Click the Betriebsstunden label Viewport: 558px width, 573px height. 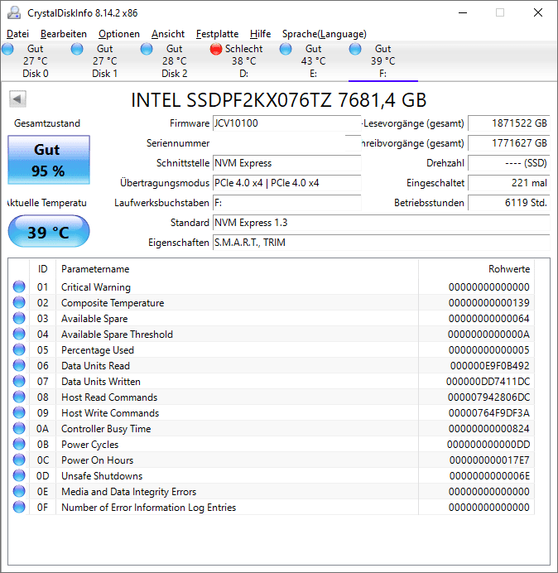click(x=429, y=203)
